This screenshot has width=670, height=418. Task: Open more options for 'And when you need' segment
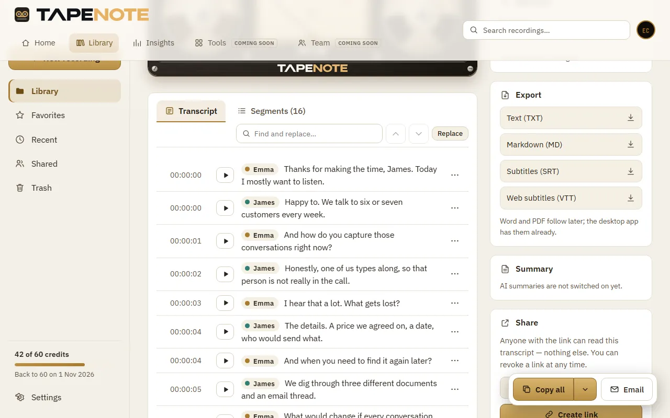(x=455, y=361)
